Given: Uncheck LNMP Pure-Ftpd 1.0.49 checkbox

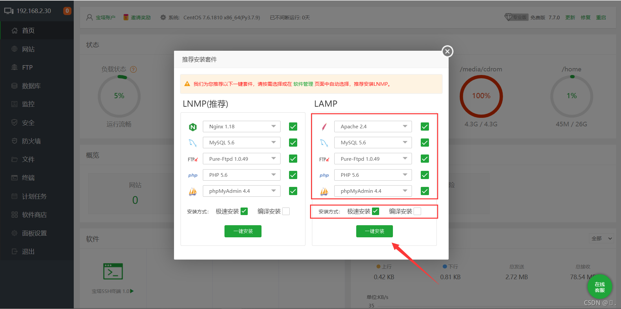Looking at the screenshot, I should pyautogui.click(x=293, y=159).
